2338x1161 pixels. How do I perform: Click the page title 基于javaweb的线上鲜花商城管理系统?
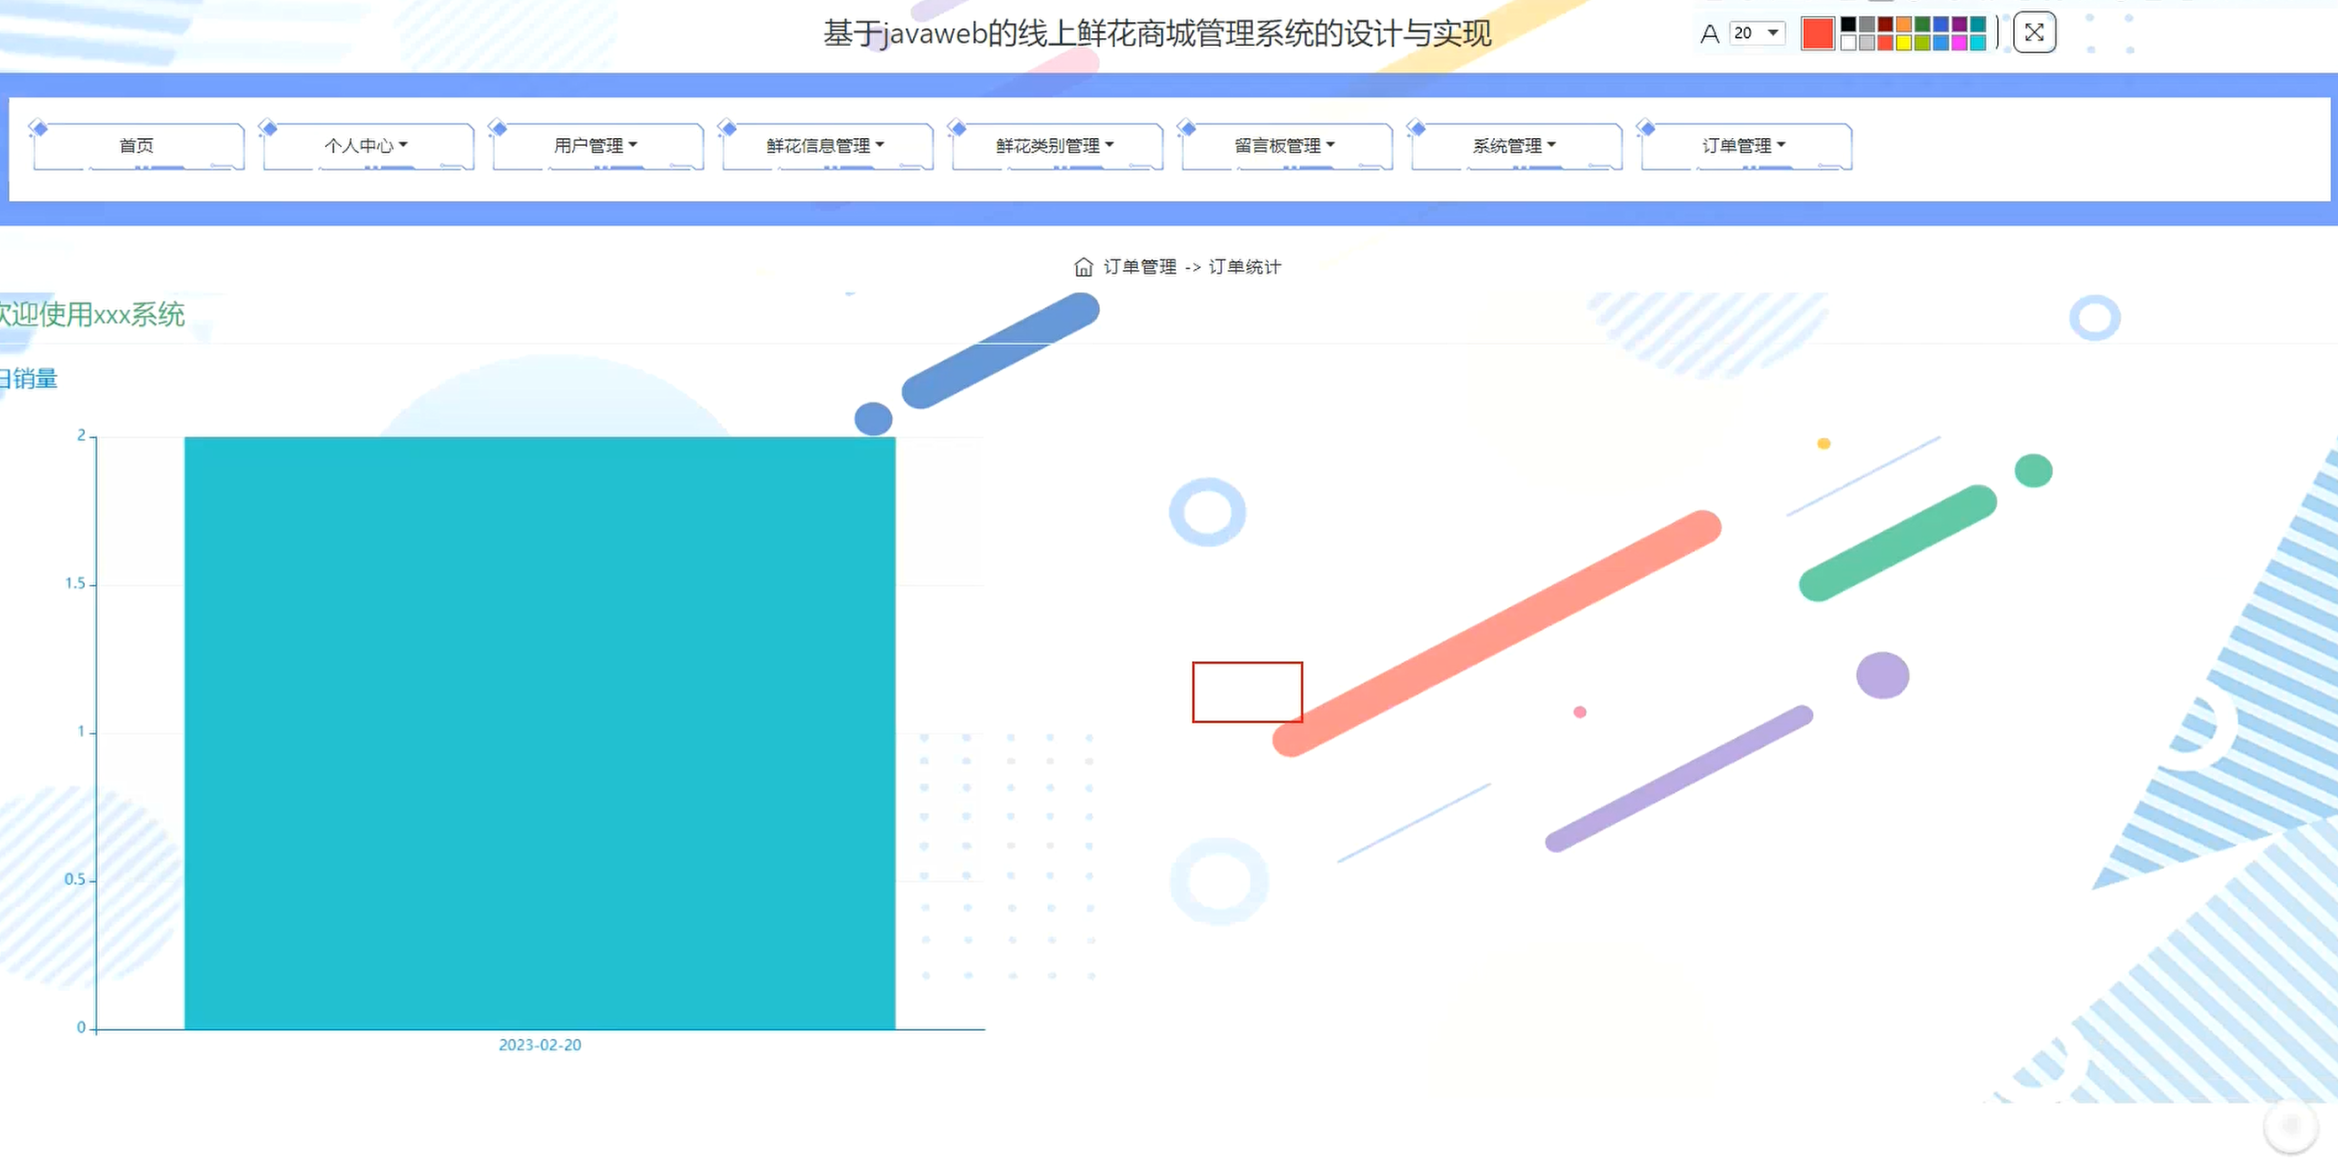pos(1158,34)
